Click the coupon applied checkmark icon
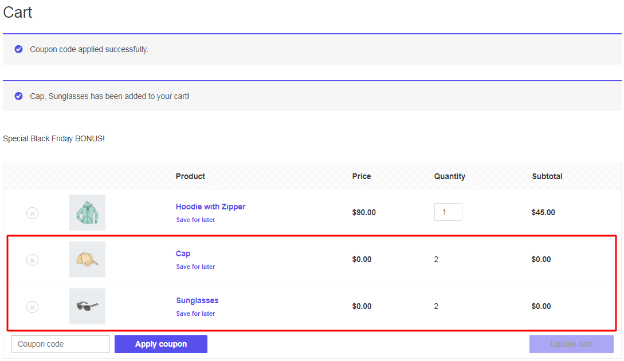624x361 pixels. [19, 49]
